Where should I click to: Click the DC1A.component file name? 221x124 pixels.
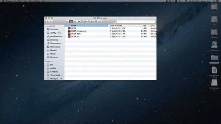79,31
